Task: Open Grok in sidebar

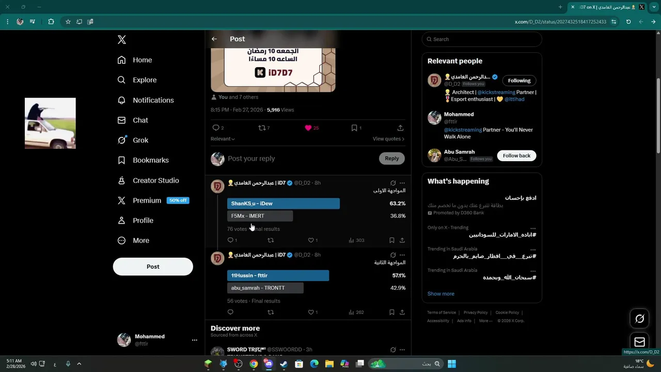Action: click(x=133, y=140)
